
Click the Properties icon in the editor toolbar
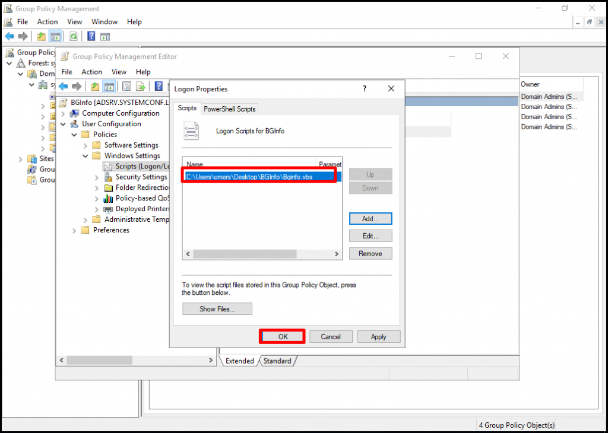(x=126, y=86)
